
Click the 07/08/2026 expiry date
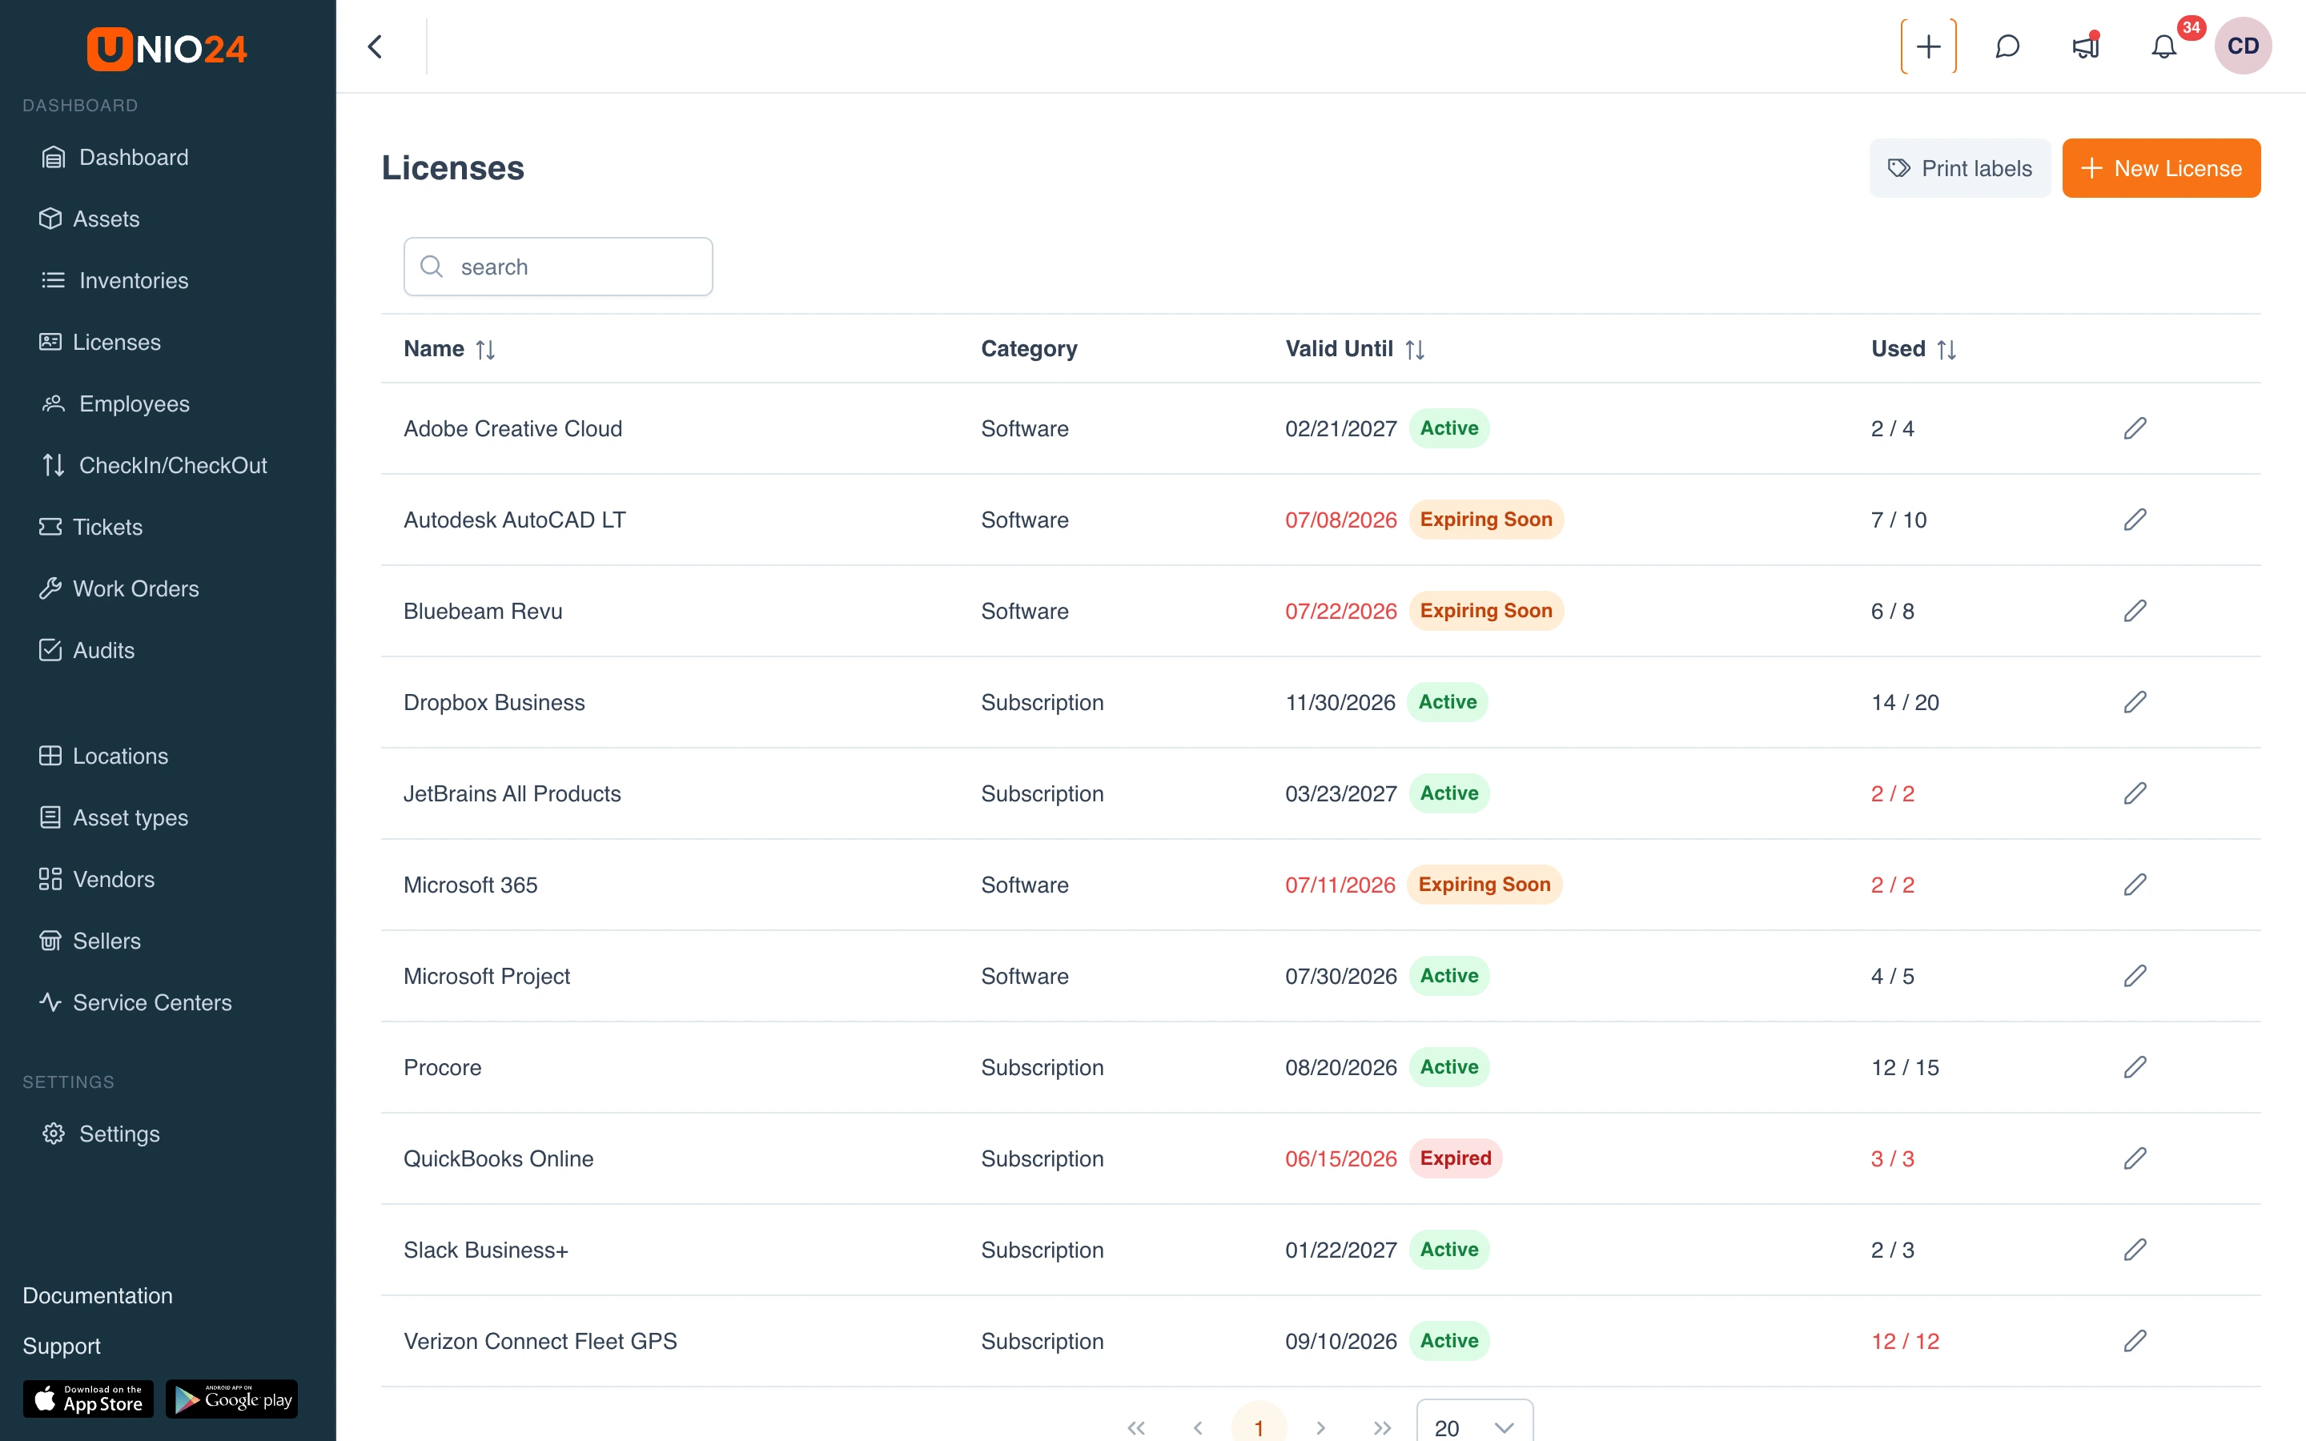[1340, 520]
